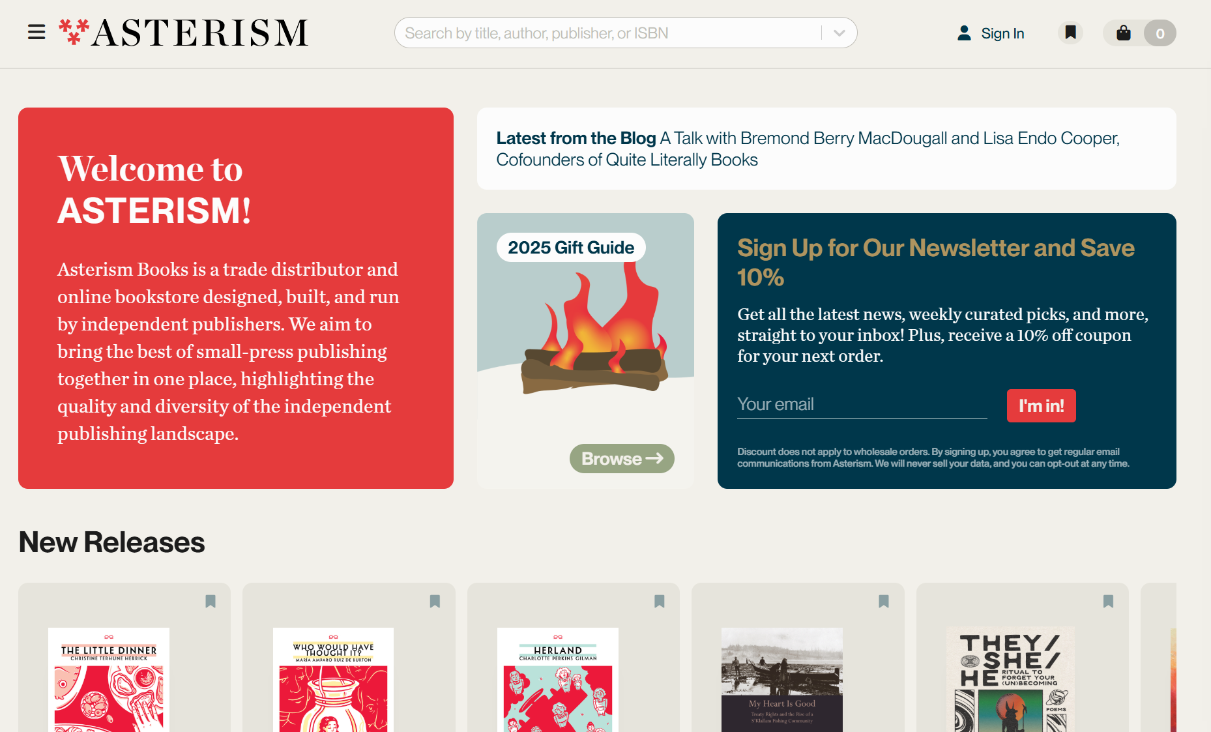
Task: Bookmark the They/She/He poems book
Action: click(x=1108, y=601)
